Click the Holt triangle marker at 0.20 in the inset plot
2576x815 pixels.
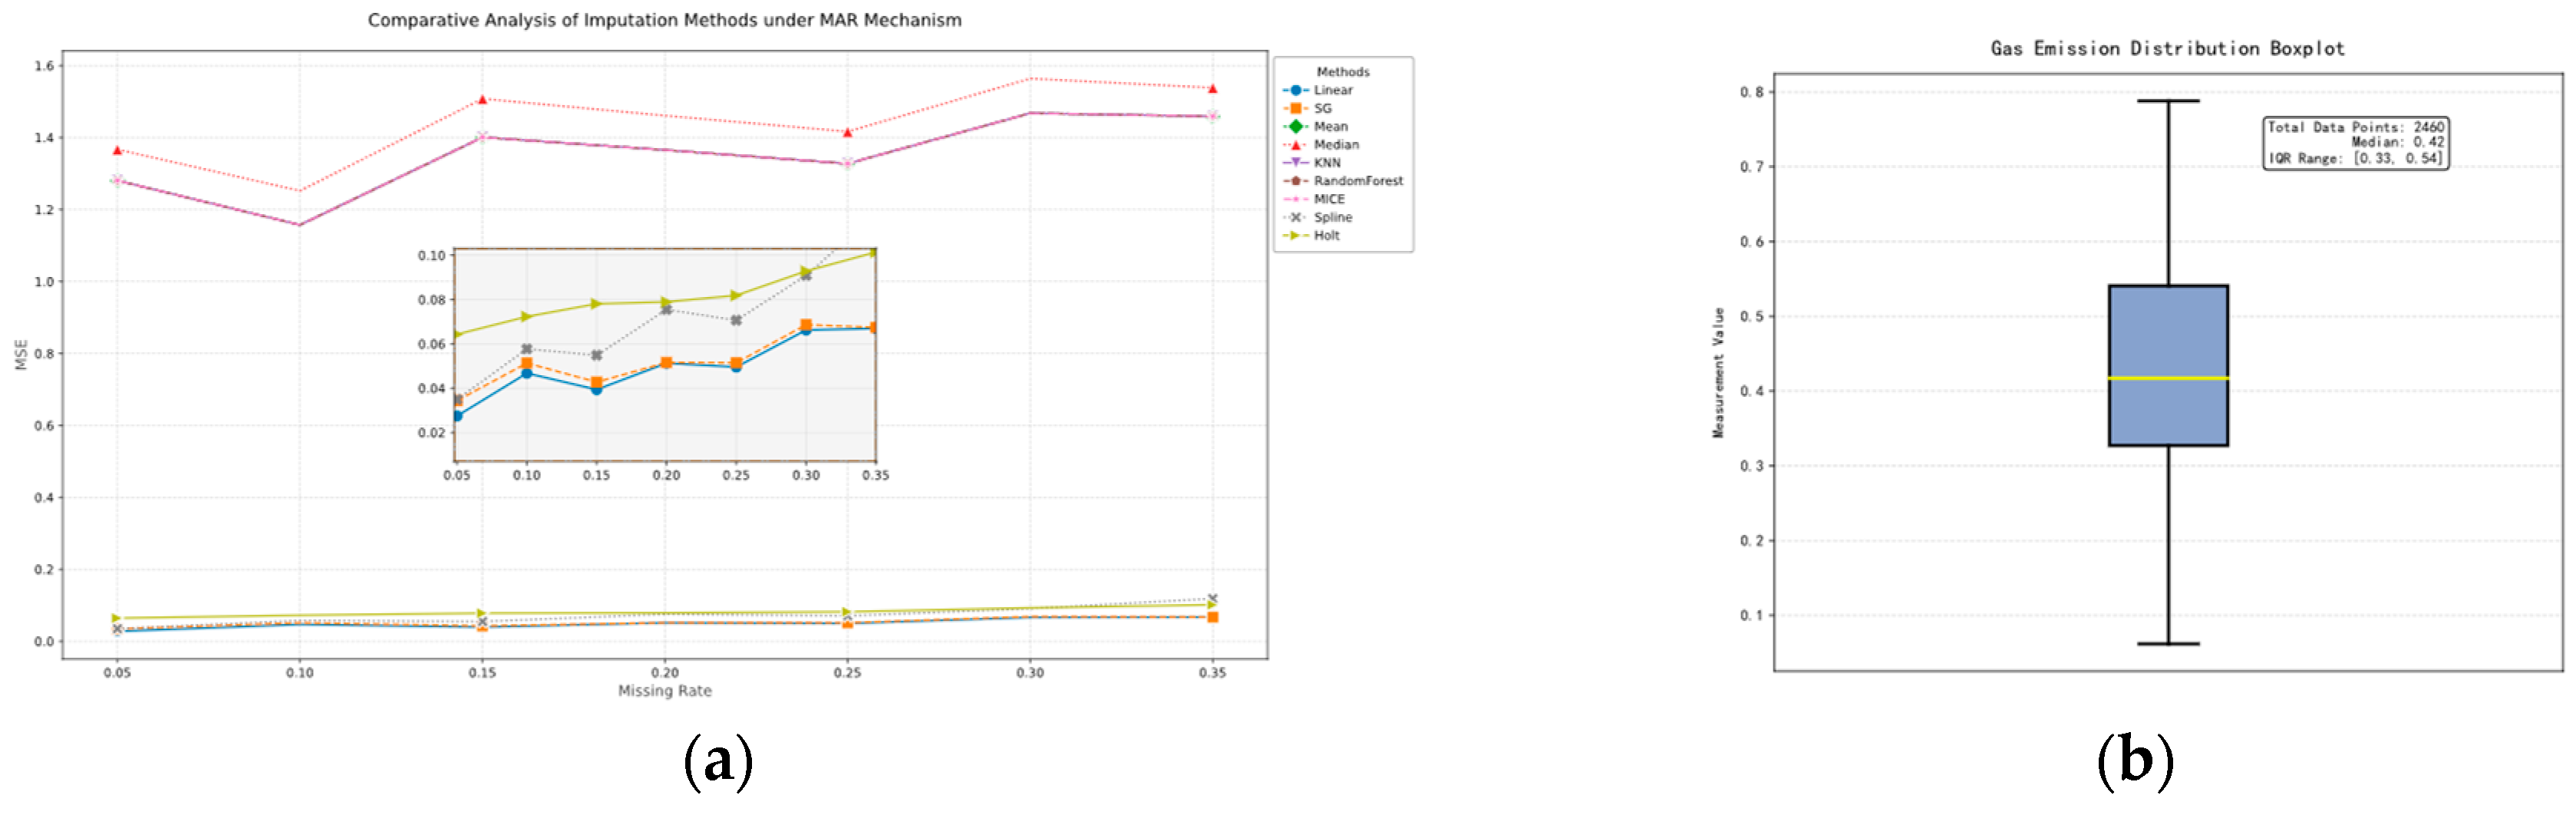click(x=666, y=302)
